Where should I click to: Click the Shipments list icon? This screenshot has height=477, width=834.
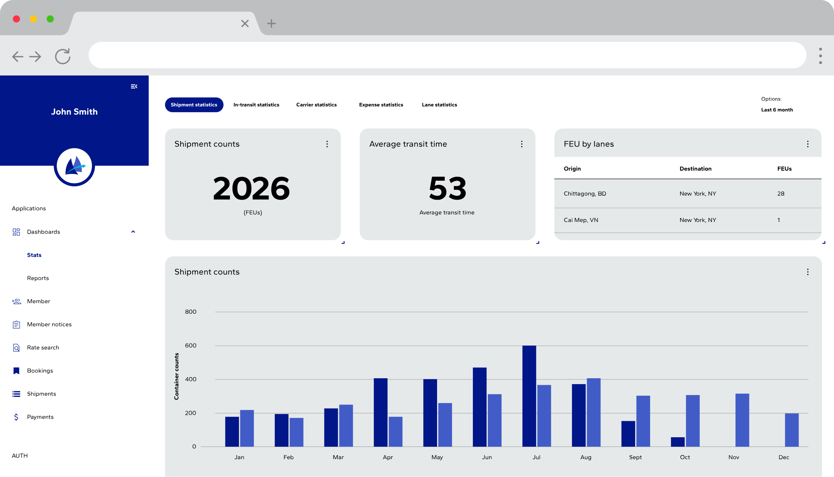pyautogui.click(x=16, y=394)
